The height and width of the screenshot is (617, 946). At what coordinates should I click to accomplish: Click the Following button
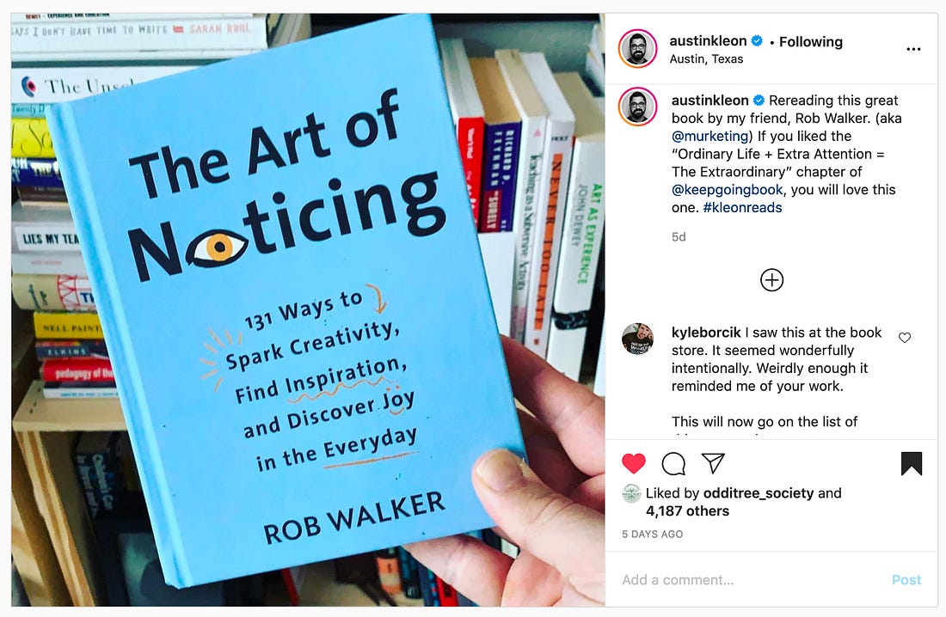click(x=810, y=41)
